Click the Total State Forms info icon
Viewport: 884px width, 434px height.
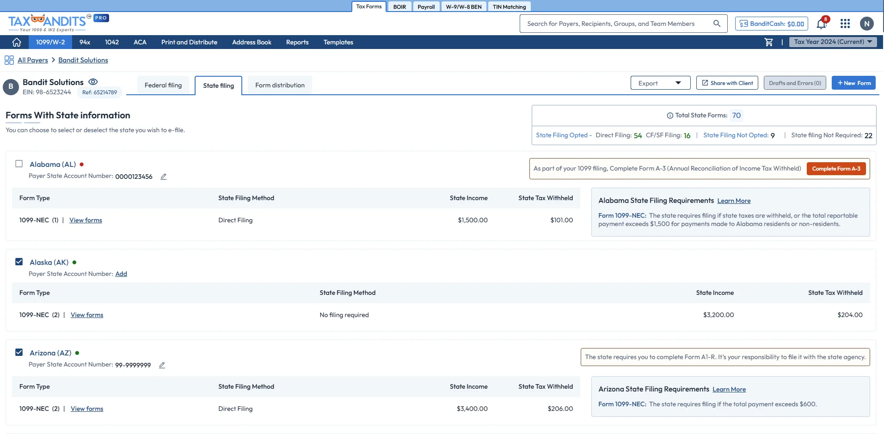[670, 116]
